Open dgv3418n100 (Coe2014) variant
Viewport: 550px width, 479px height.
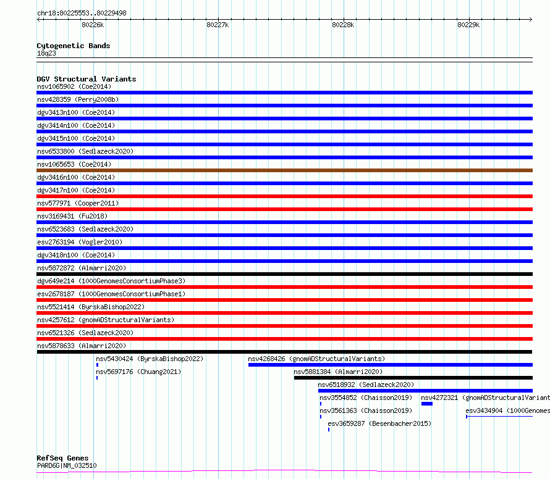[76, 255]
